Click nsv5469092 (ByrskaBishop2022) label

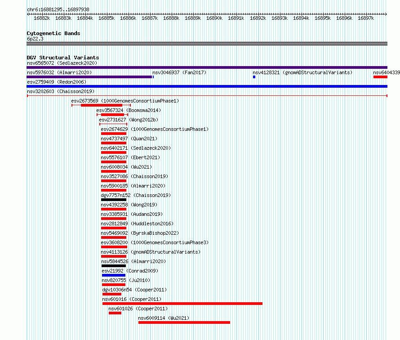(x=140, y=233)
